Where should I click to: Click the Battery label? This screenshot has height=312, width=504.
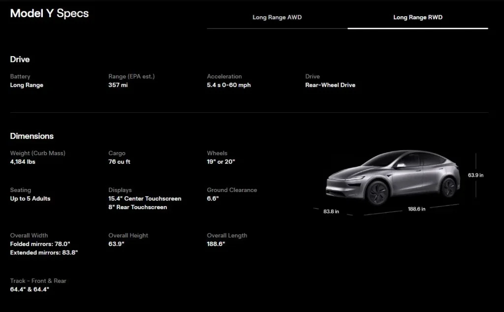click(x=20, y=76)
